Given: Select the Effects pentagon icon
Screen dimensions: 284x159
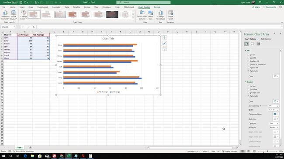Looking at the screenshot, I should 252,44.
